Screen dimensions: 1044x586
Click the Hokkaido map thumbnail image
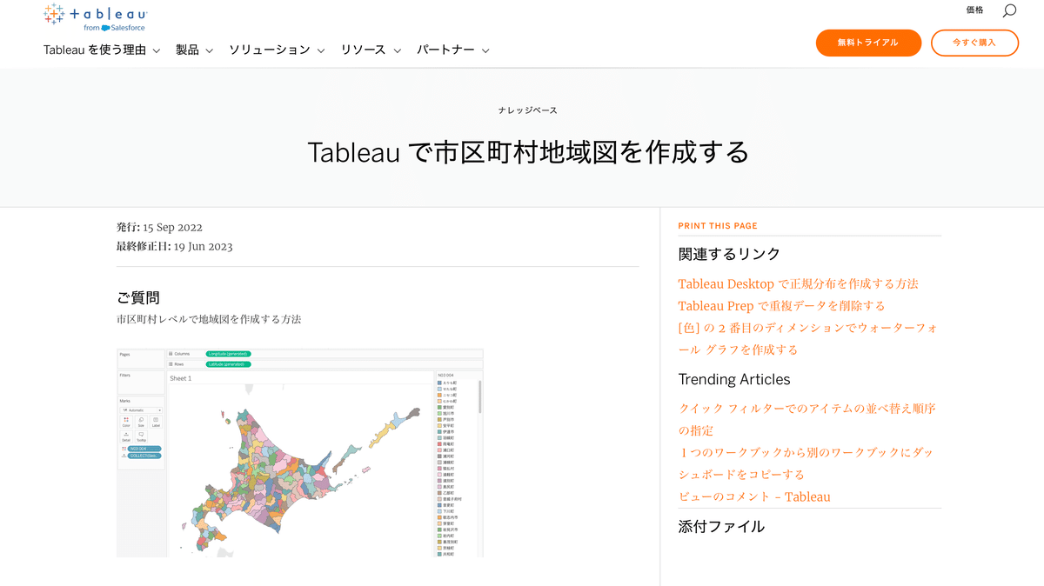point(299,453)
